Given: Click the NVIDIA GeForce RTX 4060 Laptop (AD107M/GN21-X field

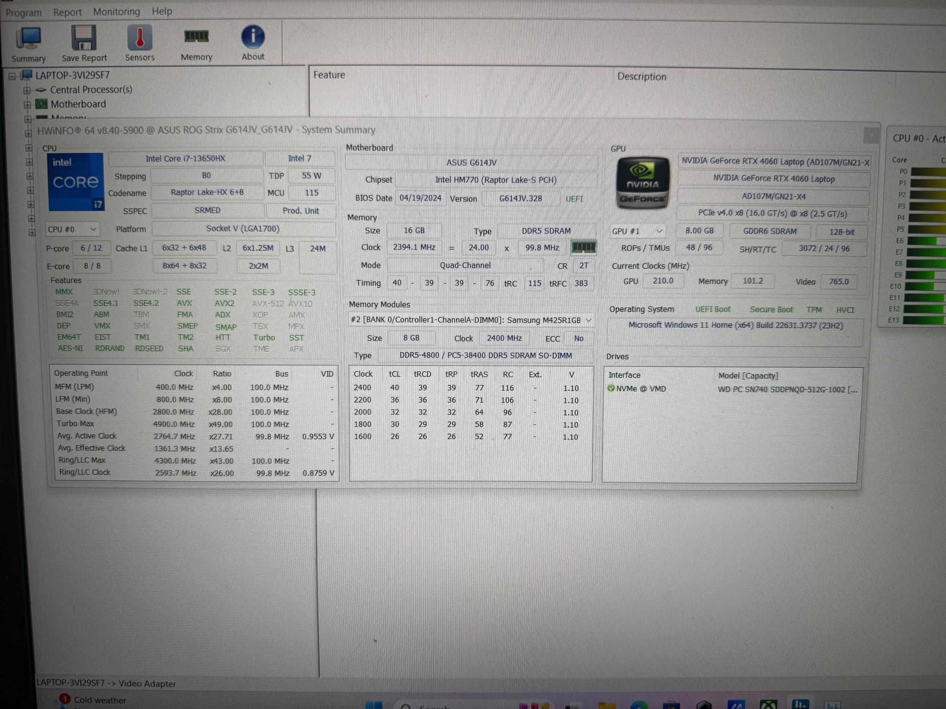Looking at the screenshot, I should coord(776,162).
